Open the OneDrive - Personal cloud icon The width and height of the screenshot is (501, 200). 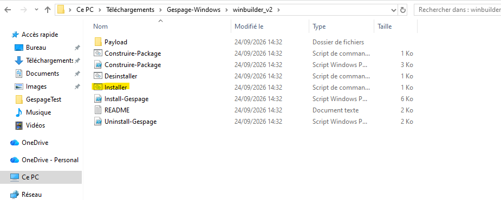pos(15,160)
